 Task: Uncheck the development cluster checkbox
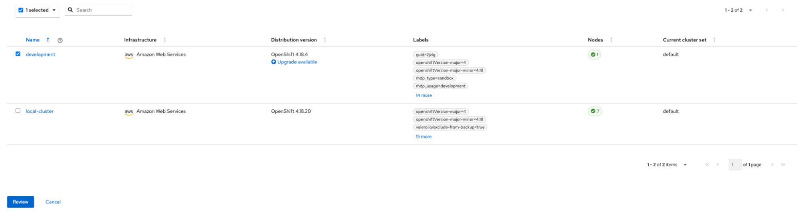tap(18, 54)
